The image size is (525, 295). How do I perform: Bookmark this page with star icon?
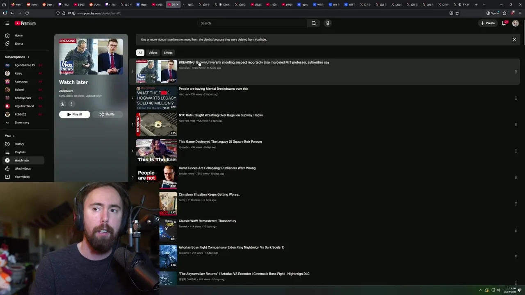(x=457, y=13)
